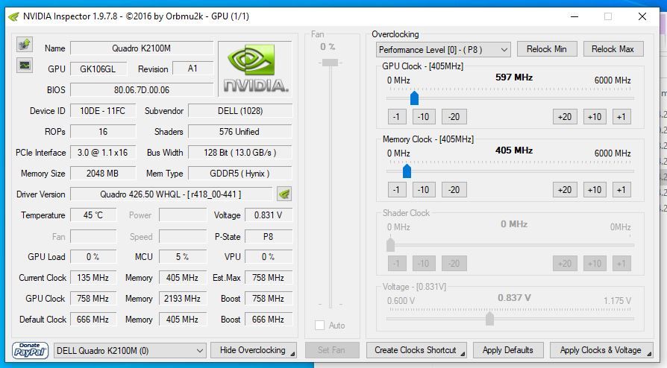The width and height of the screenshot is (667, 368).
Task: Click the 405 MHz memory clock value
Action: pos(514,150)
